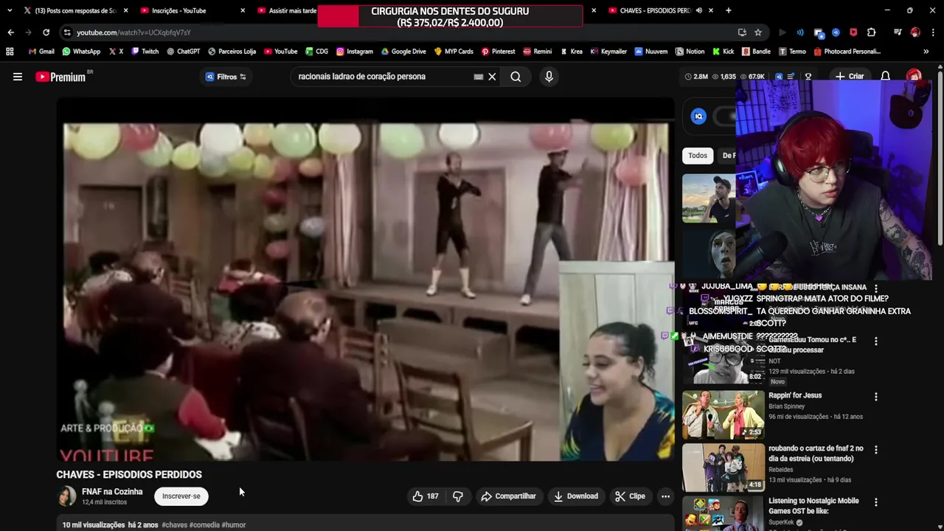Open options menu for Rappin' for Jesus
Image resolution: width=944 pixels, height=531 pixels.
point(876,397)
